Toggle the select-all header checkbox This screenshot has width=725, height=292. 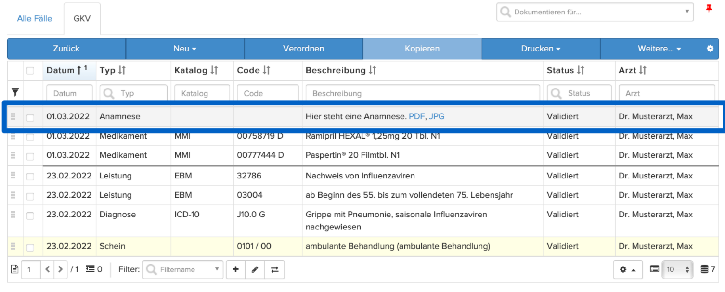(30, 71)
